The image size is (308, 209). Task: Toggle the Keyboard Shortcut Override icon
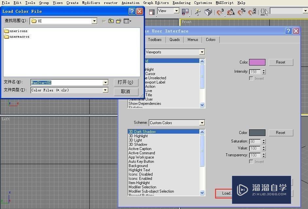pos(263,12)
